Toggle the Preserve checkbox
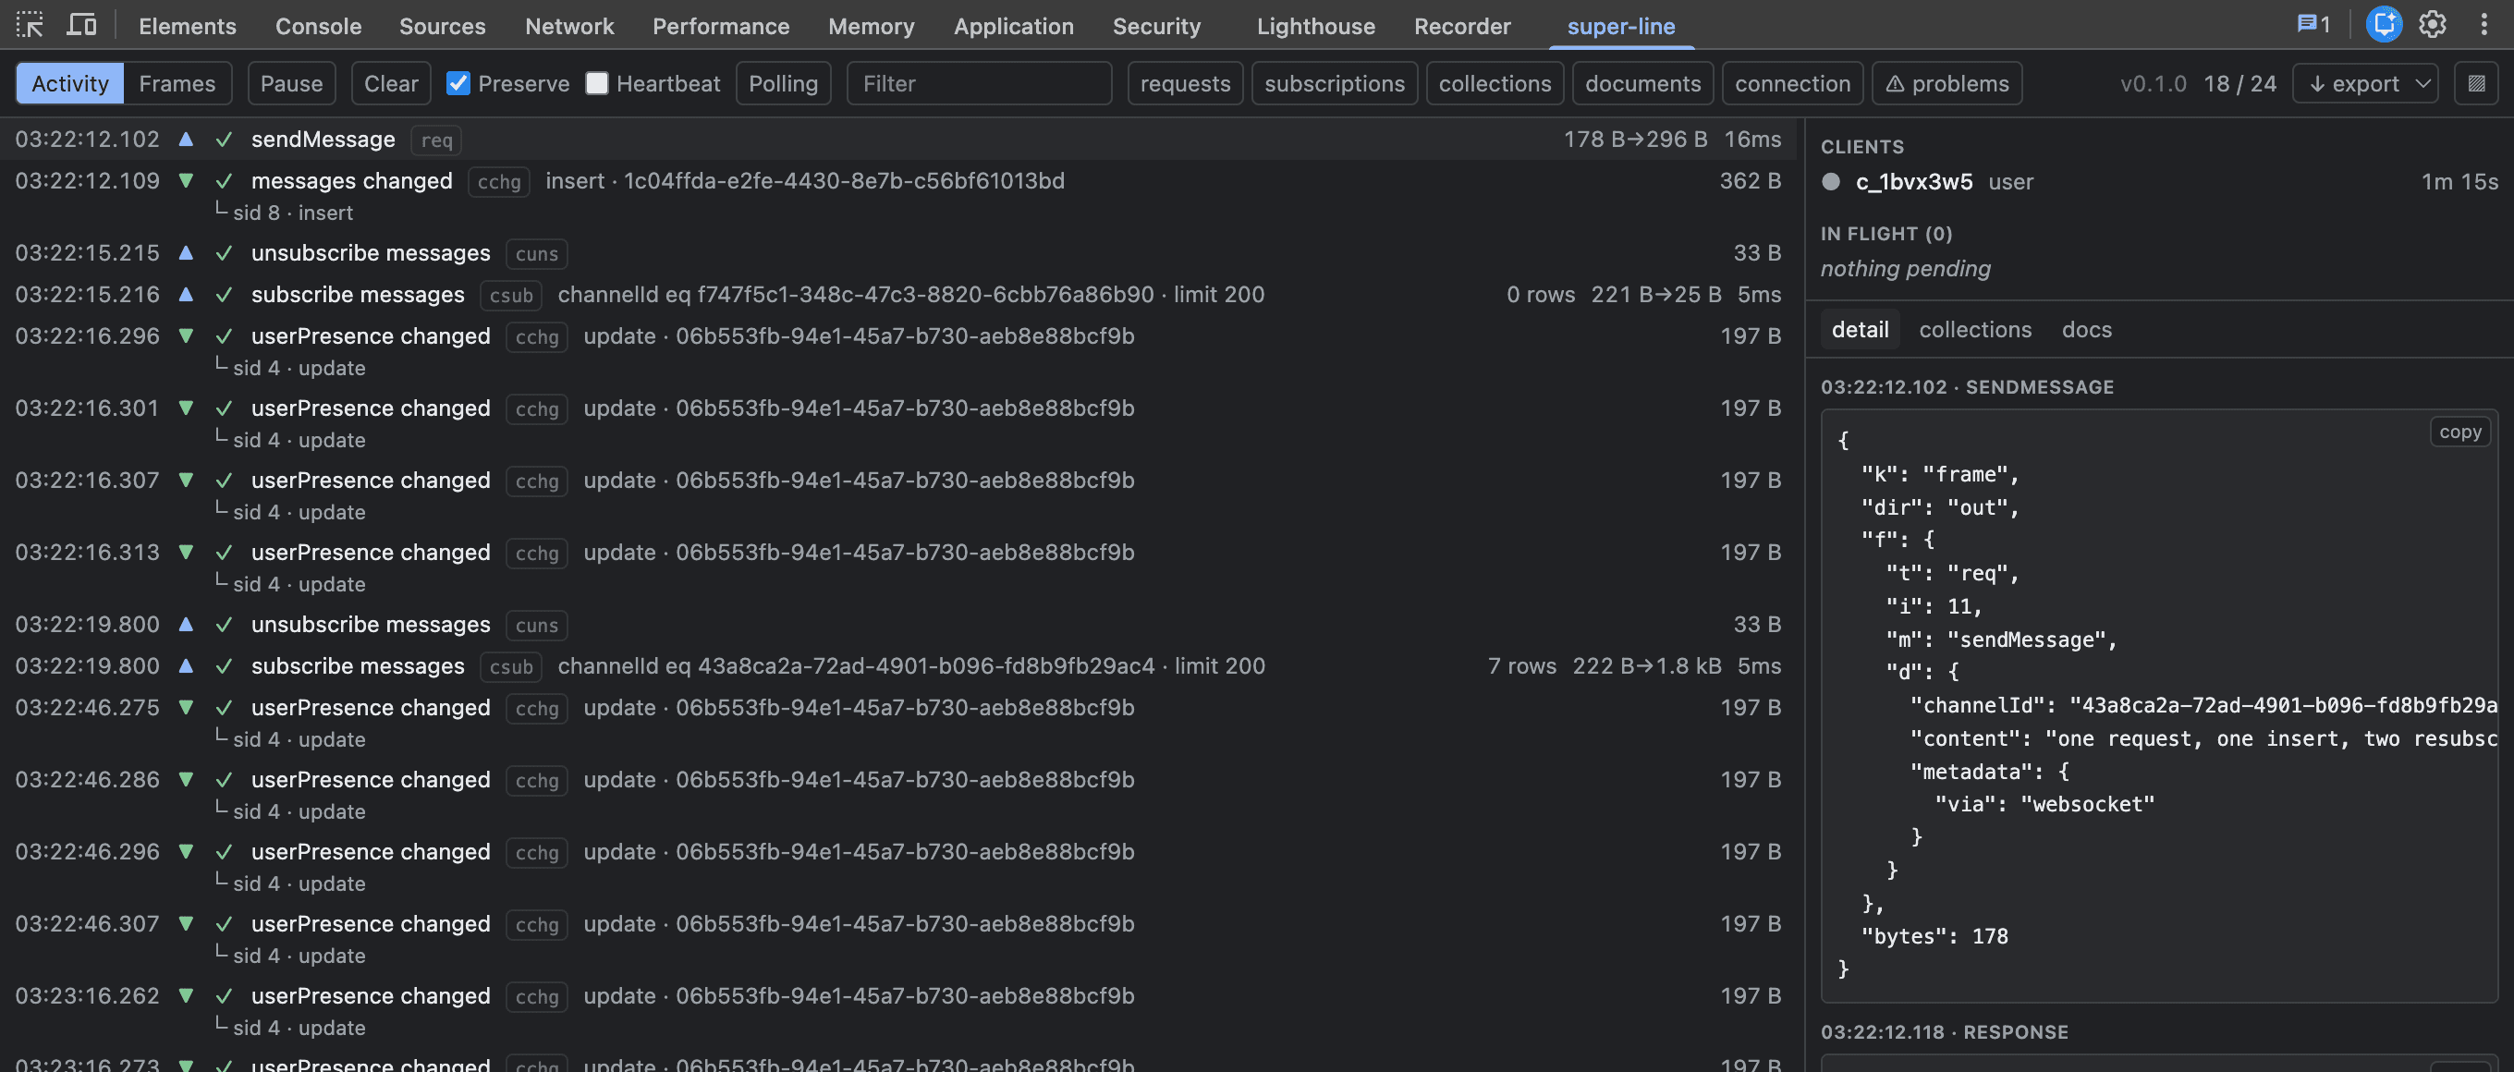 coord(458,84)
